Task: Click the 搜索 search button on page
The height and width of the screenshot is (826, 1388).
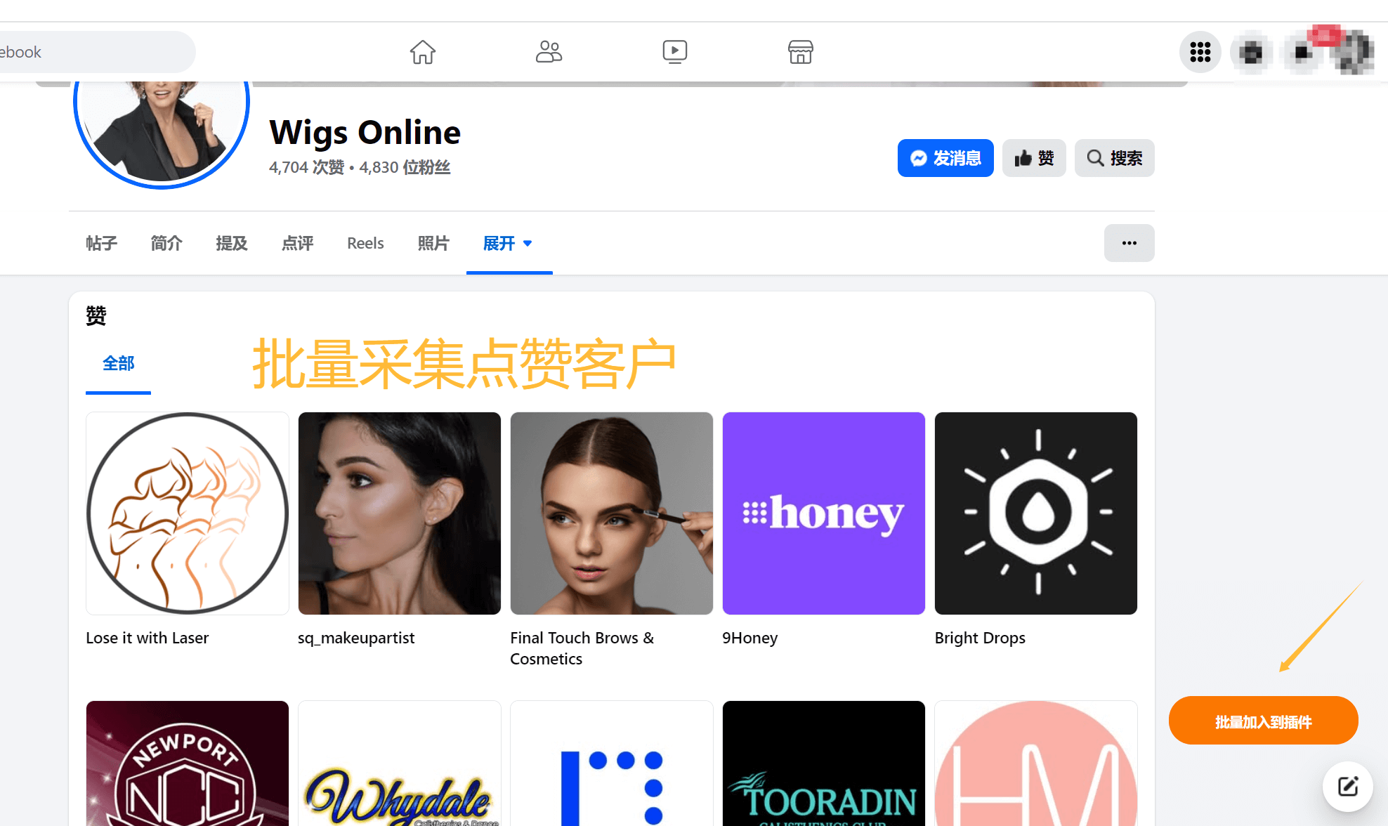Action: tap(1115, 158)
